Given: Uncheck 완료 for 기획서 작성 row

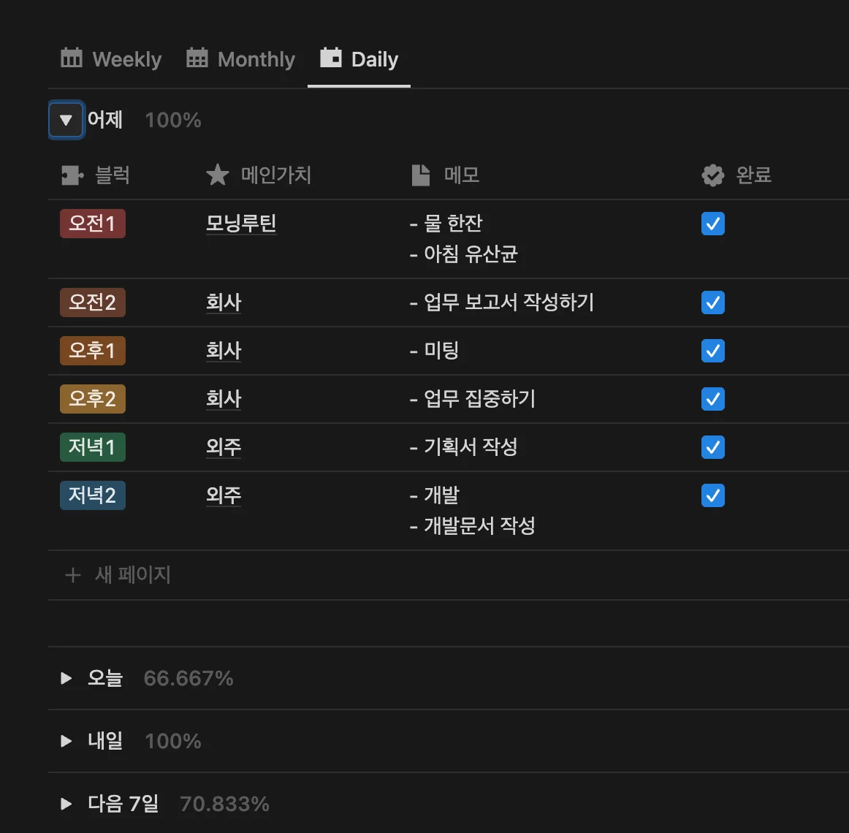Looking at the screenshot, I should coord(713,447).
